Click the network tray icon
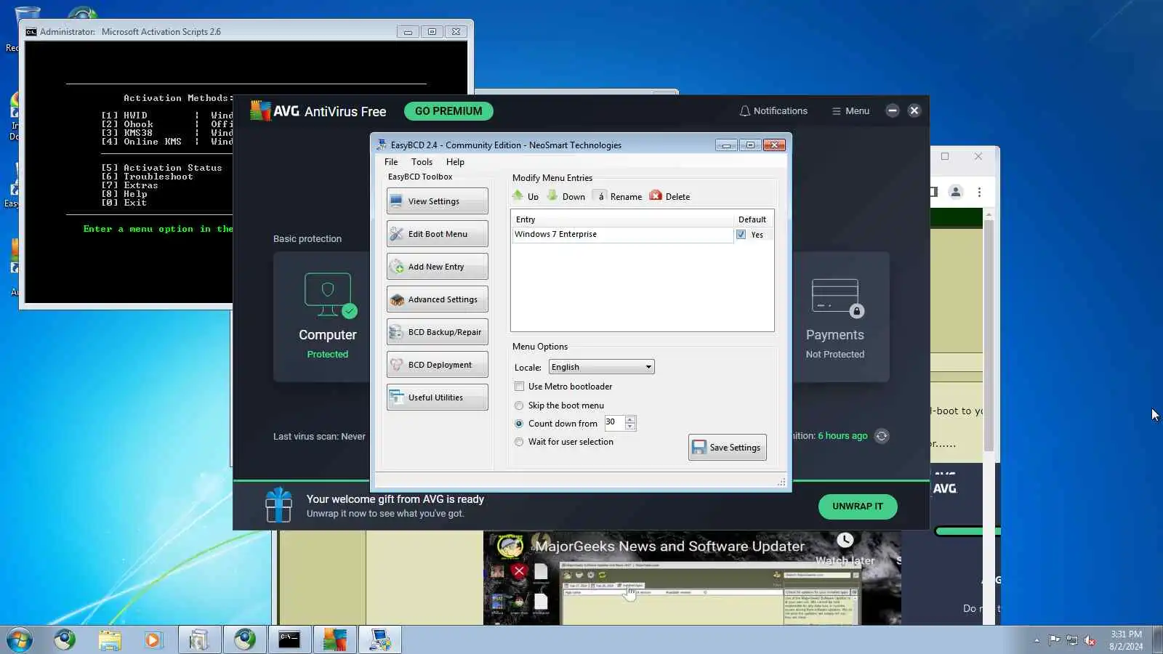Image resolution: width=1163 pixels, height=654 pixels. tap(1072, 640)
